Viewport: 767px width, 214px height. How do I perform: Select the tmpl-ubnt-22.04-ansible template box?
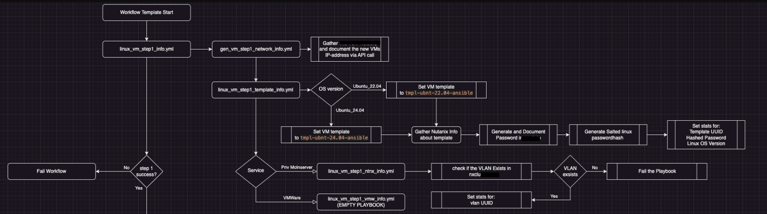436,90
